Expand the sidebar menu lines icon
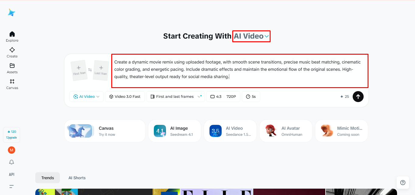The width and height of the screenshot is (415, 195). click(x=12, y=186)
